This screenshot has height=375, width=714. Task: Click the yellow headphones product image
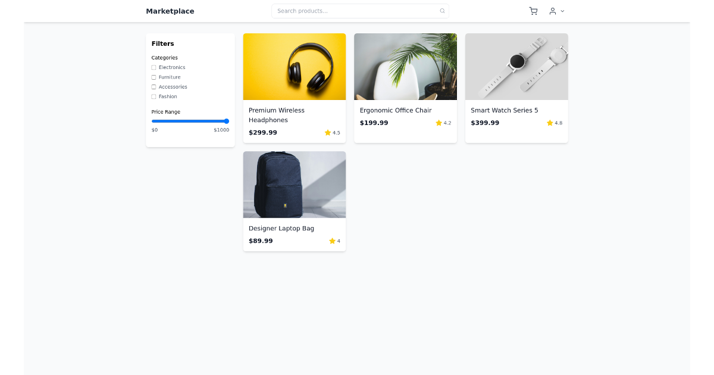[x=294, y=66]
